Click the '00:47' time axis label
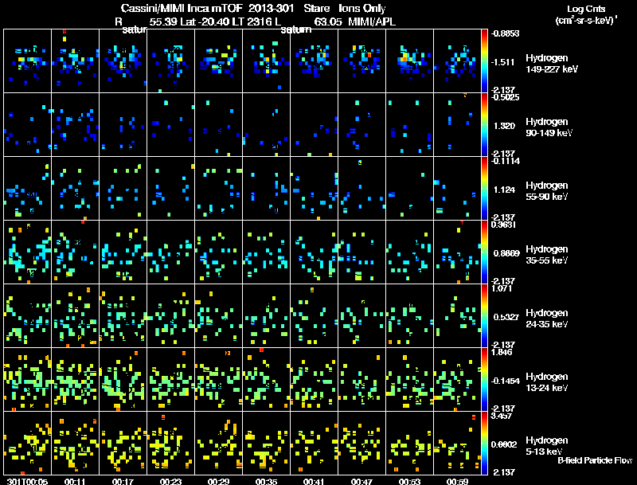 click(x=362, y=481)
